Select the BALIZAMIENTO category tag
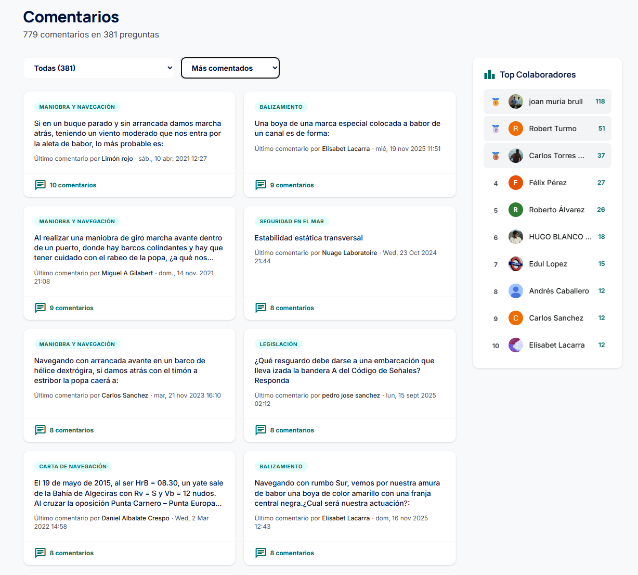This screenshot has height=575, width=638. tap(281, 107)
